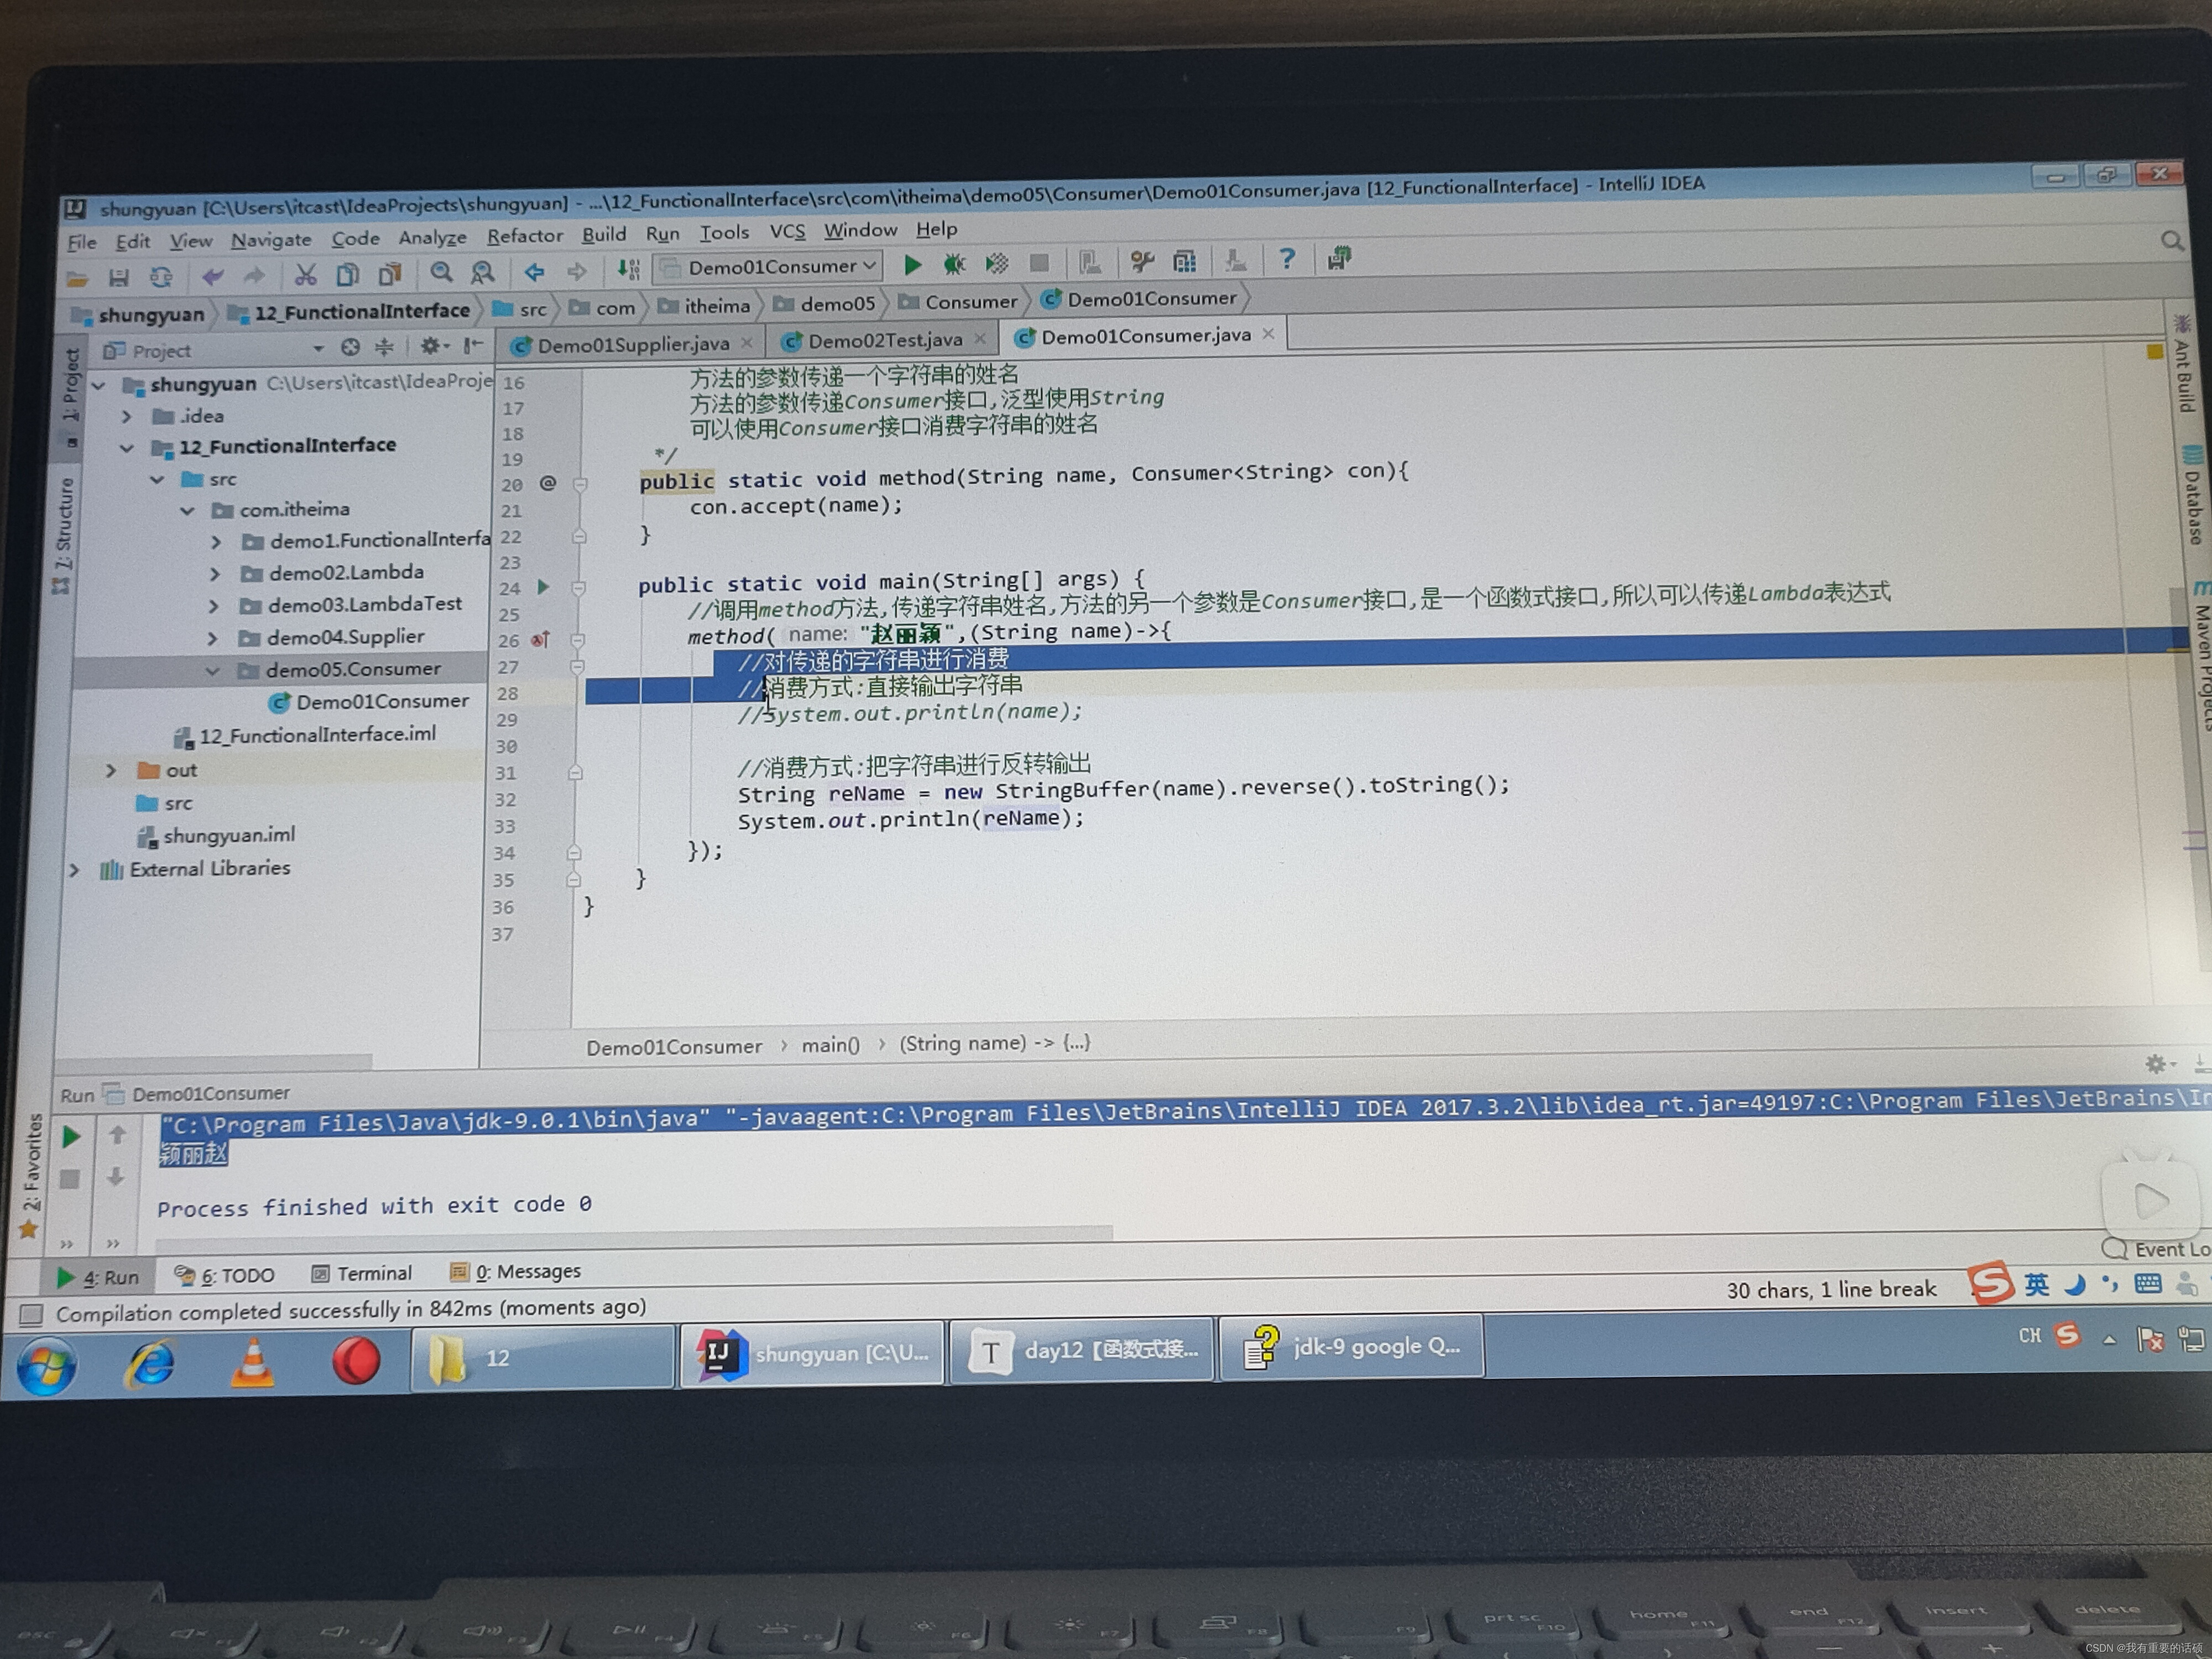The image size is (2212, 1659).
Task: Click Scroll from Source target icon
Action: pyautogui.click(x=350, y=348)
